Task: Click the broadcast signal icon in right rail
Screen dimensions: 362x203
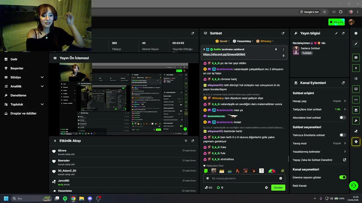Action: pos(356,100)
